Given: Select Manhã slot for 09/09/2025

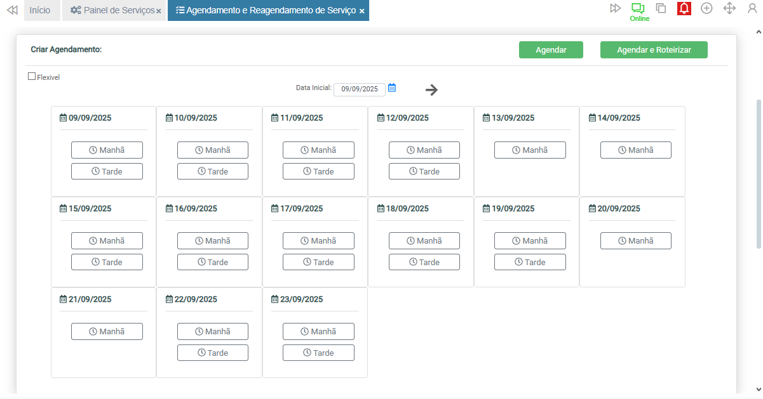Looking at the screenshot, I should [107, 150].
